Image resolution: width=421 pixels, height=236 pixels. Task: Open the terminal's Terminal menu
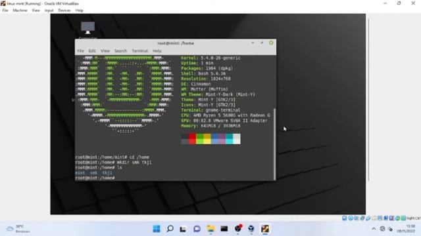pyautogui.click(x=139, y=51)
